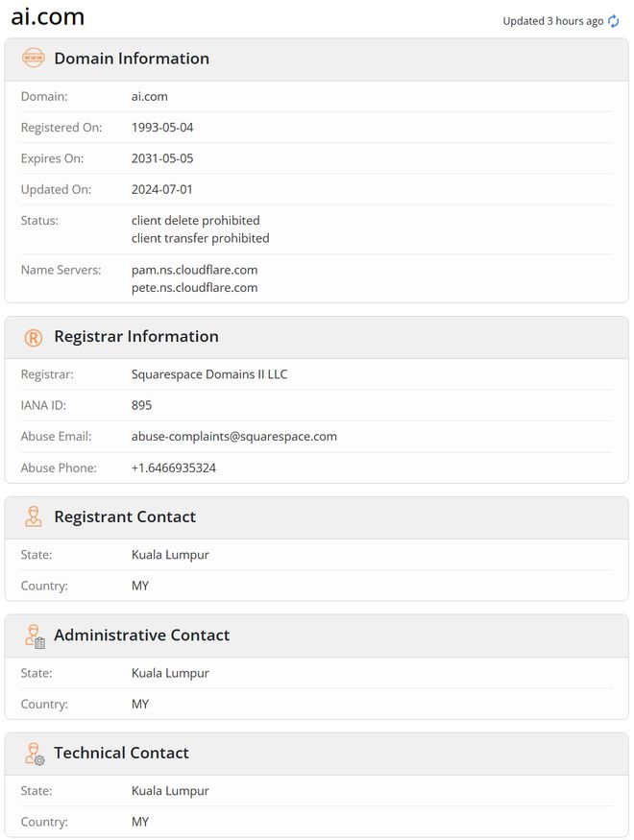The height and width of the screenshot is (840, 634).
Task: Click the Registrar Information R icon
Action: (34, 337)
